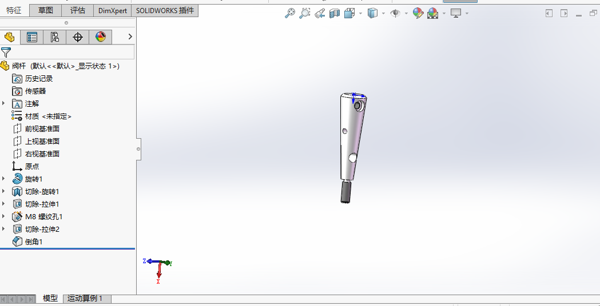Click 原点 origin axes icon

tap(17, 166)
